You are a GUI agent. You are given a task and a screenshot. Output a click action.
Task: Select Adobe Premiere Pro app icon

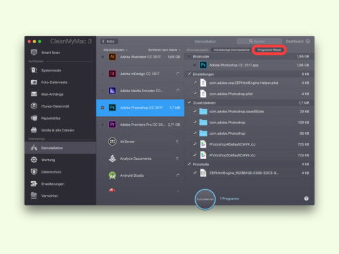click(x=113, y=125)
